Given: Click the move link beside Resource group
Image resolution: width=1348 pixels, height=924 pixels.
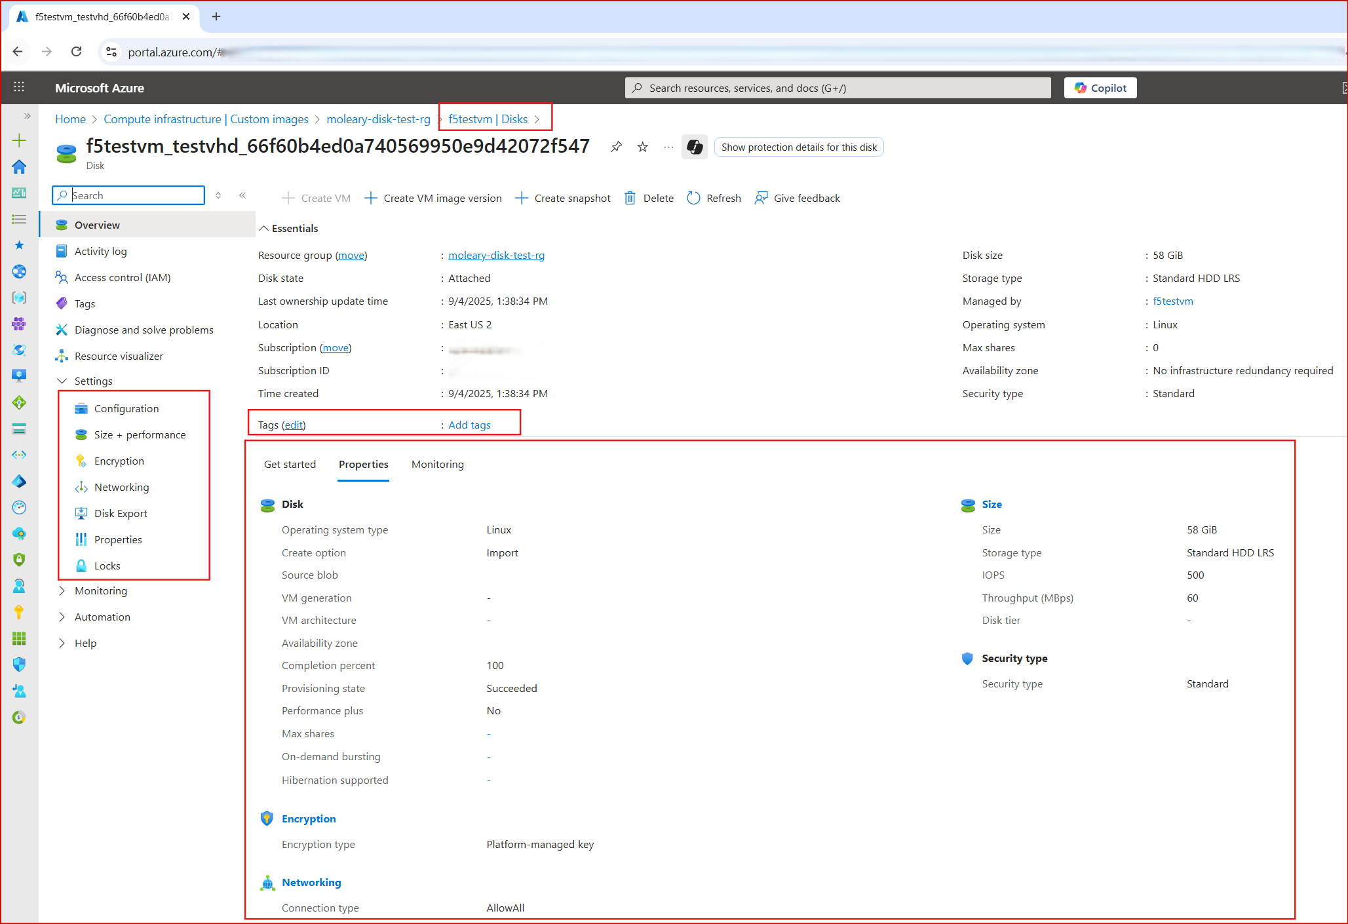Looking at the screenshot, I should pos(351,255).
